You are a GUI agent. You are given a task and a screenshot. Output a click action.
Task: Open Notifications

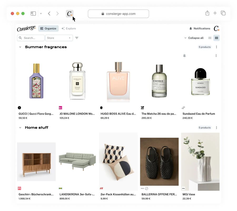(200, 28)
